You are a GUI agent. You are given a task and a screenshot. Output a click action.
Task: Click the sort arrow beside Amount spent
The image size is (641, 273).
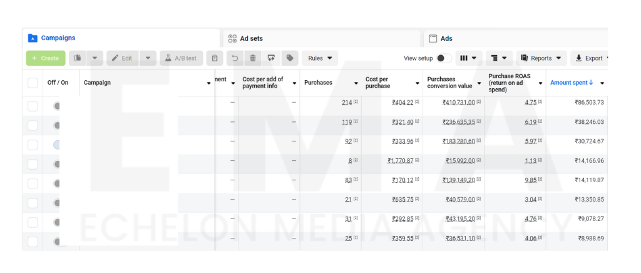pyautogui.click(x=591, y=83)
